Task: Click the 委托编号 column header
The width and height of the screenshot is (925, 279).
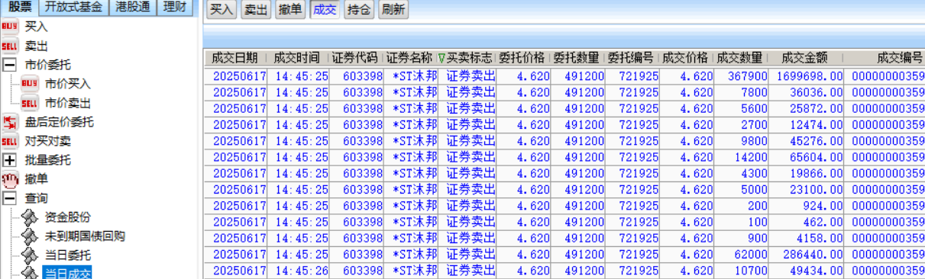Action: coord(632,59)
